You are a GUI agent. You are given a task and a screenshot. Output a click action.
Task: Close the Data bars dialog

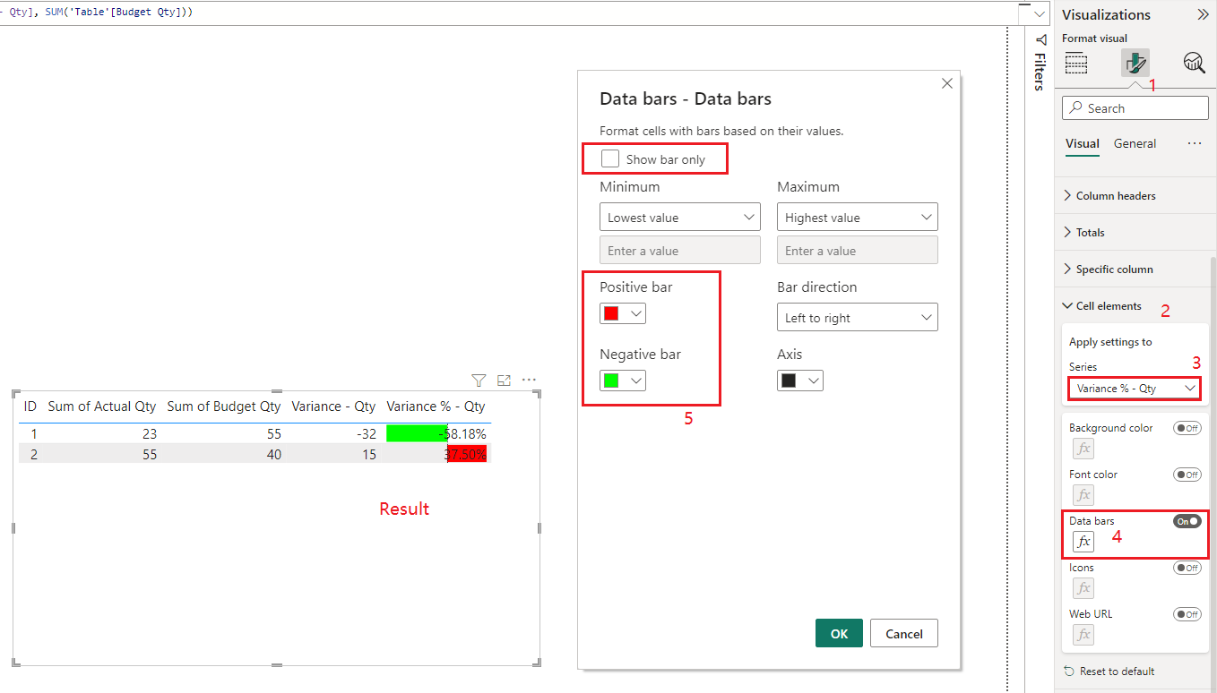pyautogui.click(x=947, y=83)
